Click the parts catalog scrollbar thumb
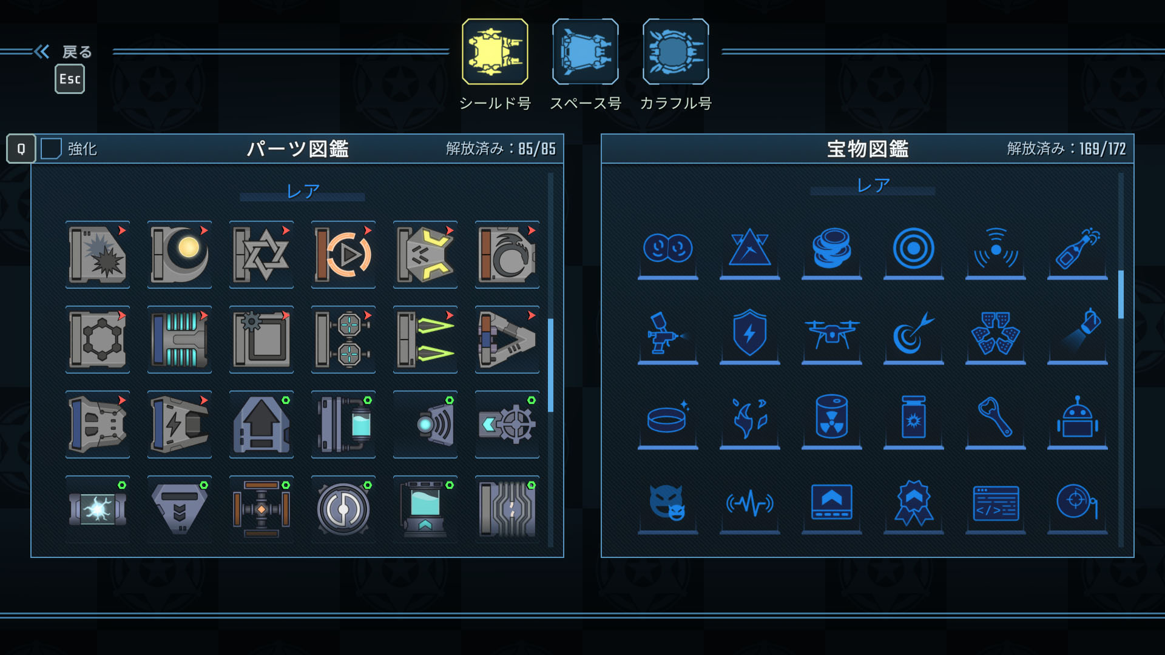This screenshot has height=655, width=1165. coord(550,365)
